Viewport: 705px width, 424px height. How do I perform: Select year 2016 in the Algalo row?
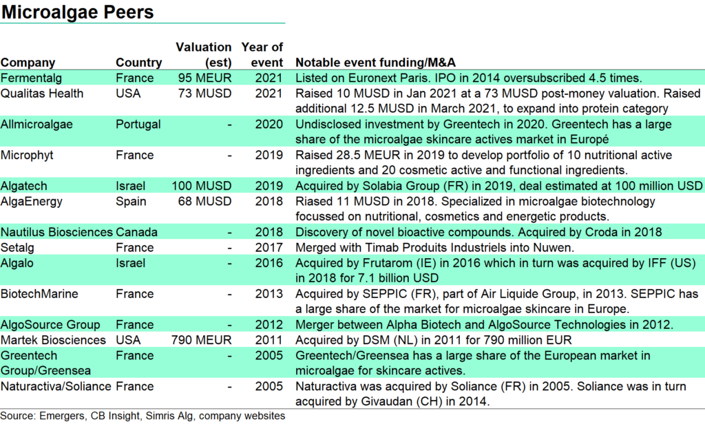[x=269, y=263]
